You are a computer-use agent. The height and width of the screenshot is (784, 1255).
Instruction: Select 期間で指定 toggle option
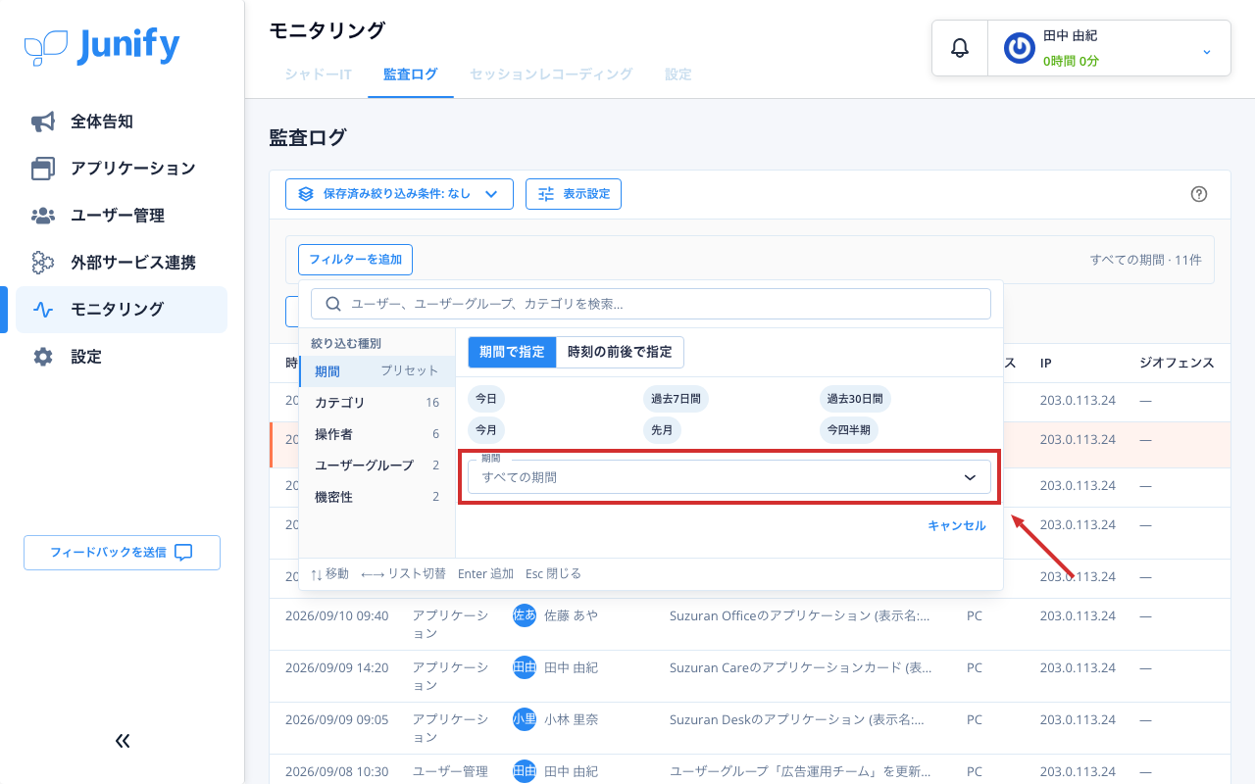[512, 352]
